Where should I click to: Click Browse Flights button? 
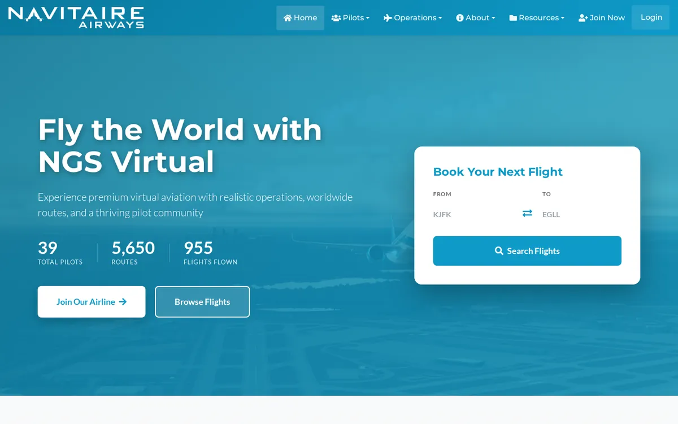(x=202, y=302)
